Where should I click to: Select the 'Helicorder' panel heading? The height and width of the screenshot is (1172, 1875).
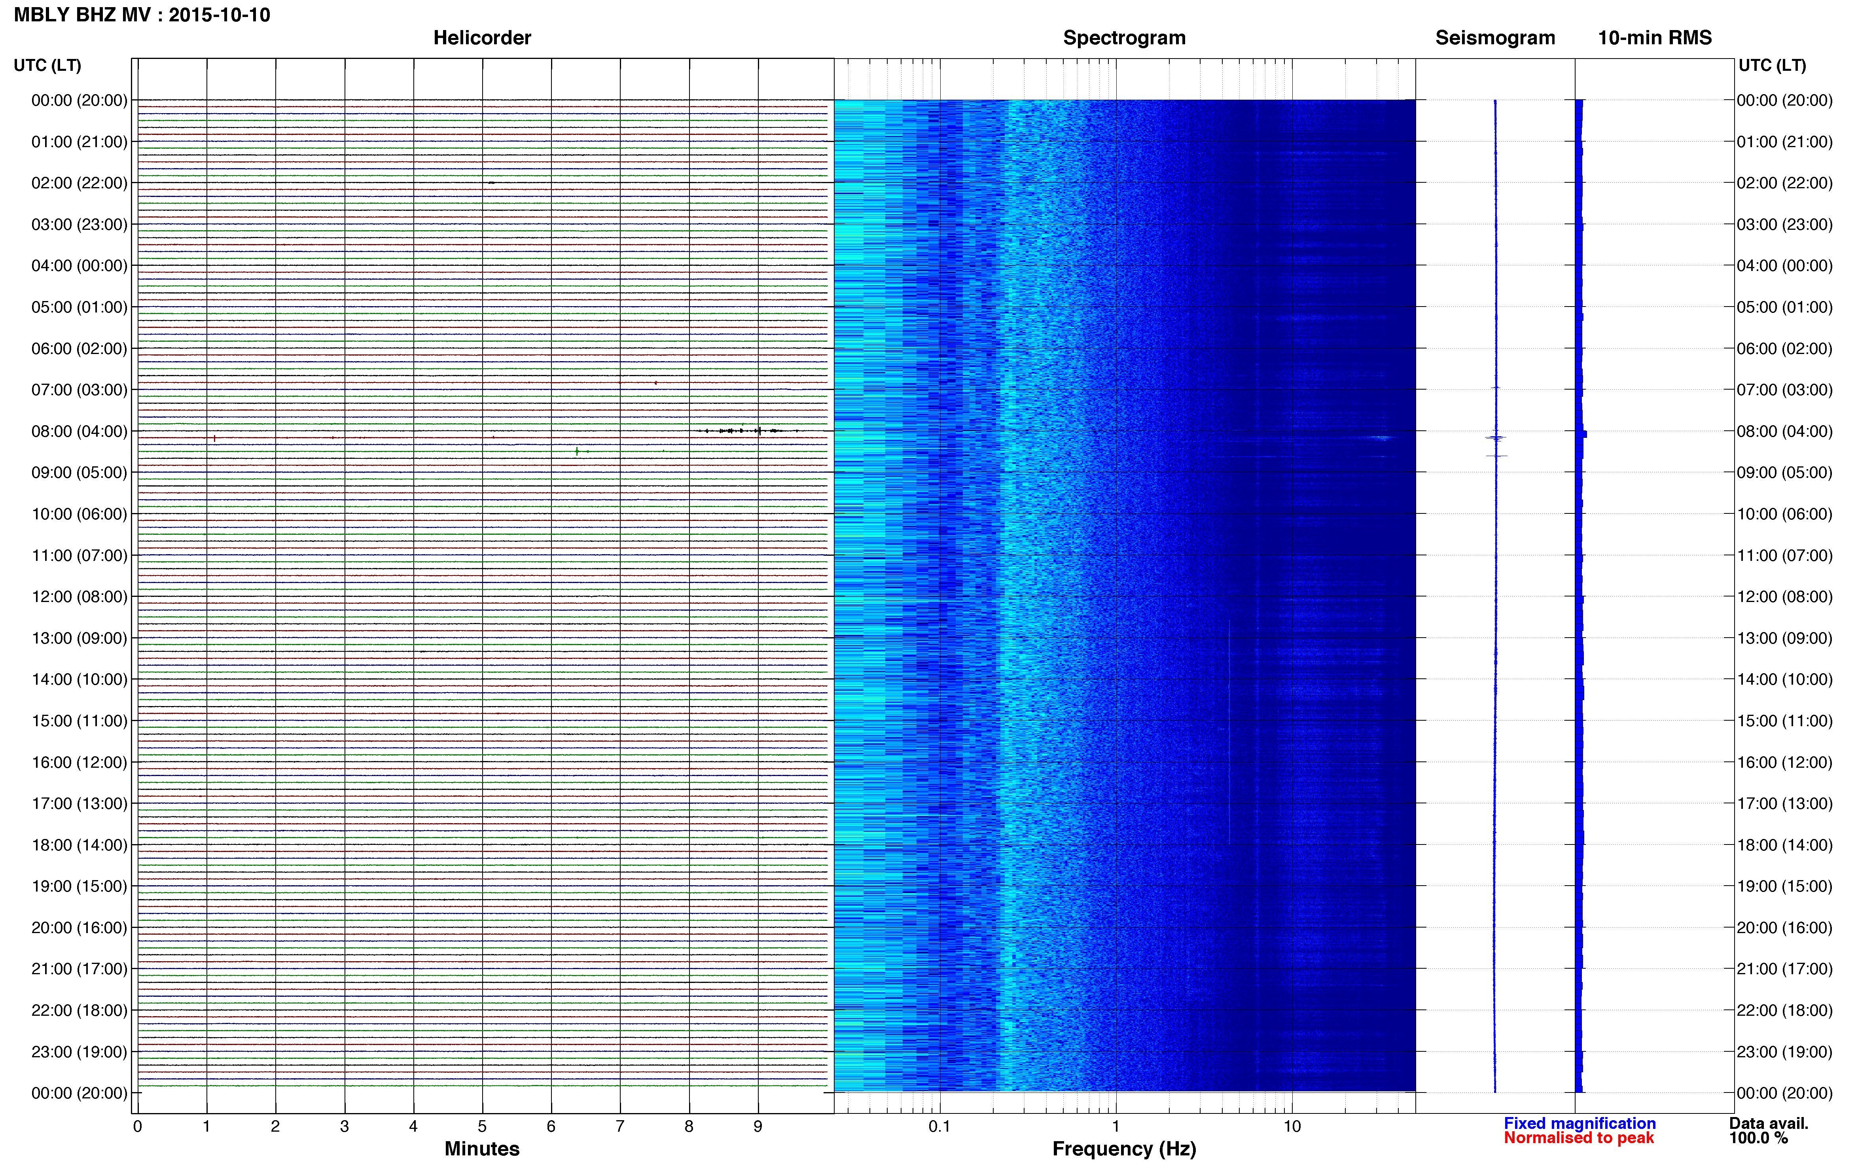coord(482,38)
